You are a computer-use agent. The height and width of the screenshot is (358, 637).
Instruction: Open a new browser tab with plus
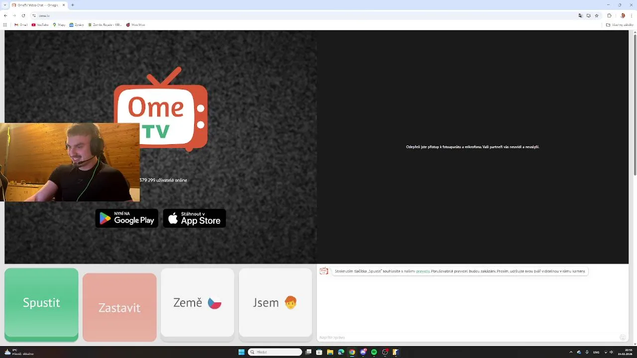(73, 5)
